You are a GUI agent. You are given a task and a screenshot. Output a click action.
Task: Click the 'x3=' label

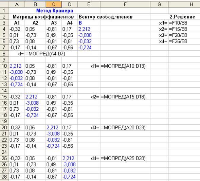(163, 35)
